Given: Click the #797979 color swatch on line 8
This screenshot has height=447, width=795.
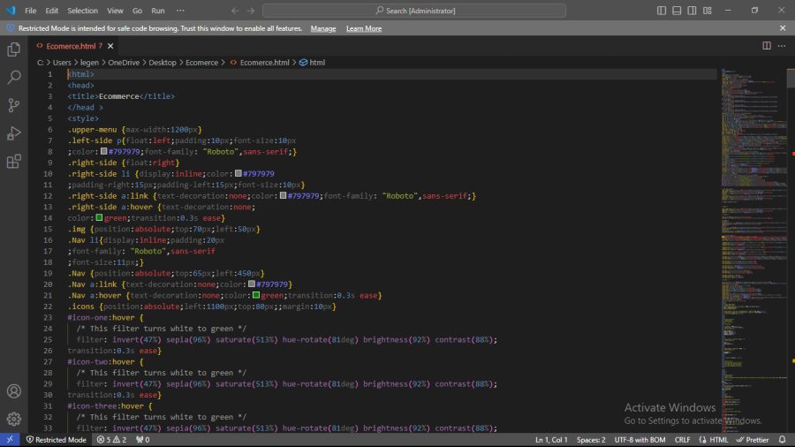Looking at the screenshot, I should tap(103, 151).
